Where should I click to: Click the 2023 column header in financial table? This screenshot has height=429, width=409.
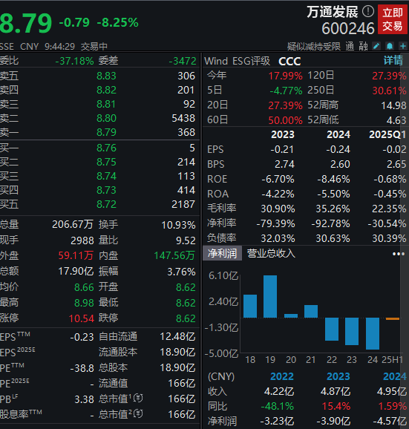point(283,134)
